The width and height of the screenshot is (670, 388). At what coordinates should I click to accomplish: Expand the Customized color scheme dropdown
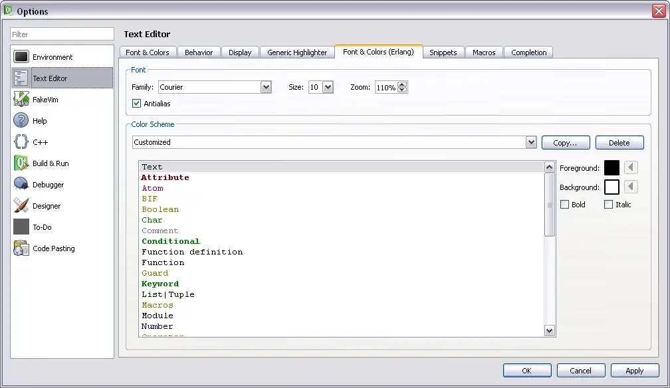coord(530,142)
